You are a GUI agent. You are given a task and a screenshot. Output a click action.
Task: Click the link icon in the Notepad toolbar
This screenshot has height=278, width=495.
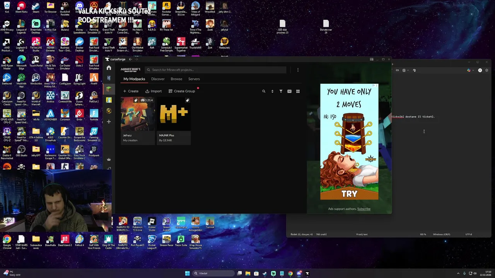(397, 70)
